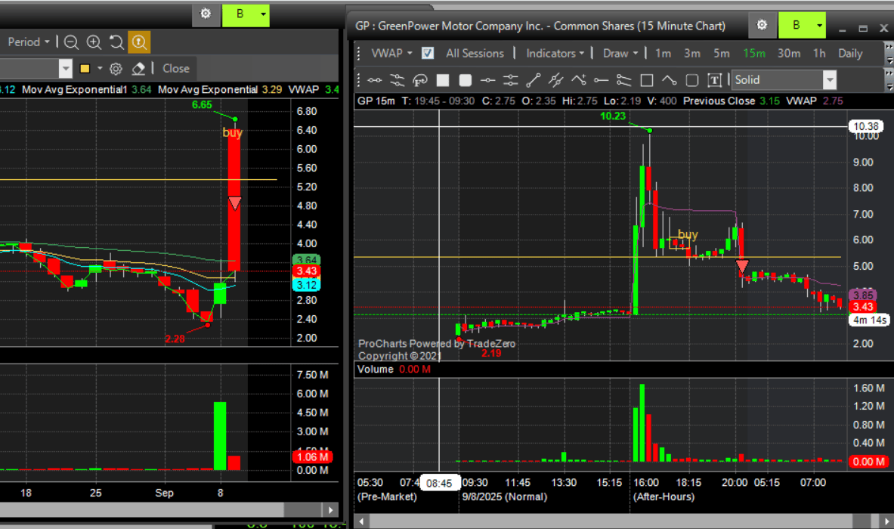Open the Indicators dropdown menu
The width and height of the screenshot is (894, 529).
[555, 53]
